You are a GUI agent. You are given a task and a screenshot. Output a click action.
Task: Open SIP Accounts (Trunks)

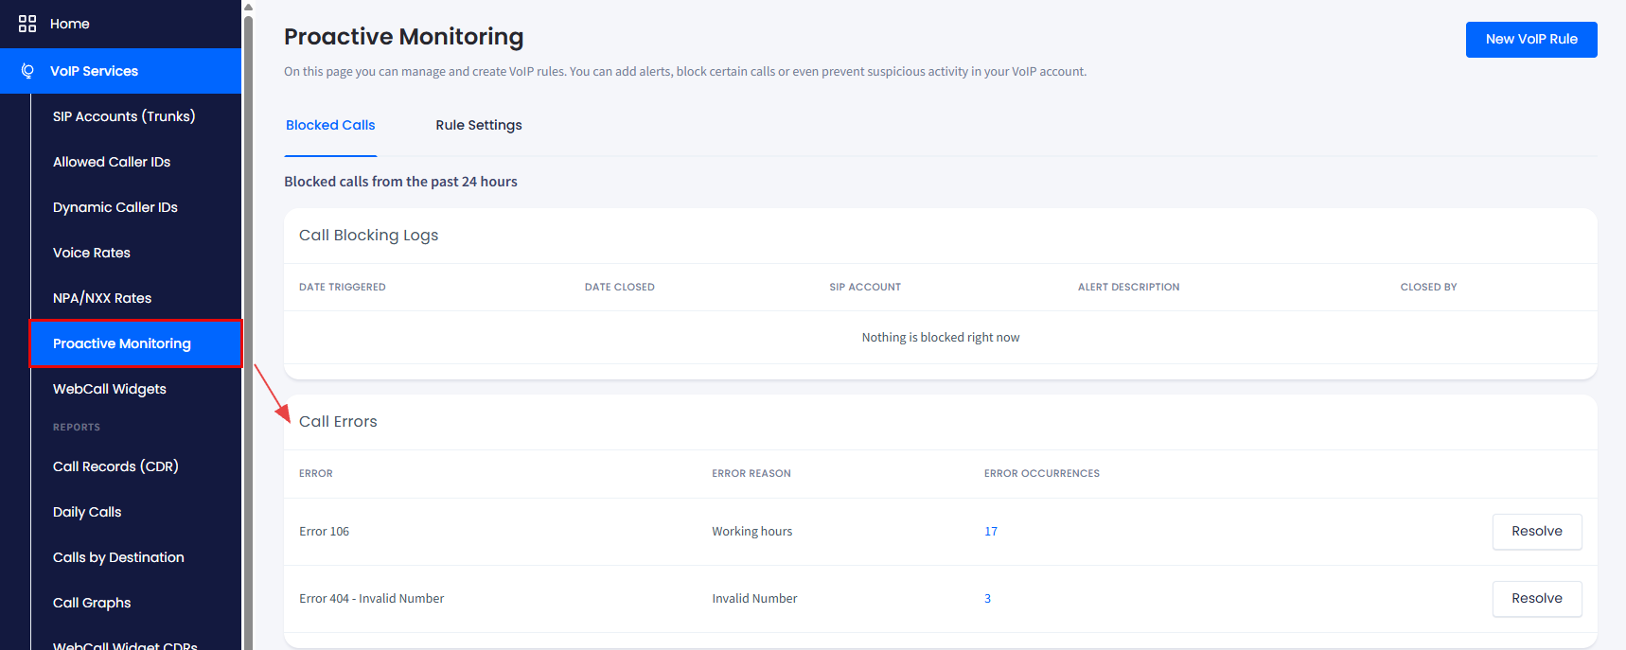coord(124,116)
